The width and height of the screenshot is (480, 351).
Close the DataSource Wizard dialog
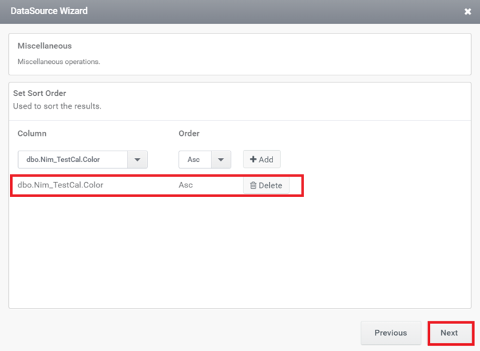click(468, 12)
